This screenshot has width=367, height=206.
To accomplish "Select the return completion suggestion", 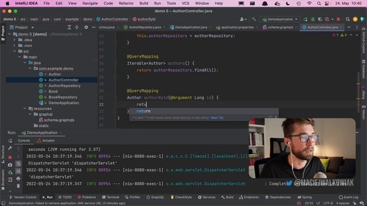I will [204, 111].
